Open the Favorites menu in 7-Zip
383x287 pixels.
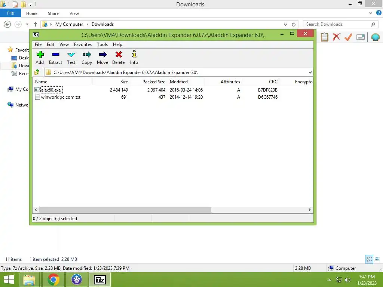[x=83, y=44]
